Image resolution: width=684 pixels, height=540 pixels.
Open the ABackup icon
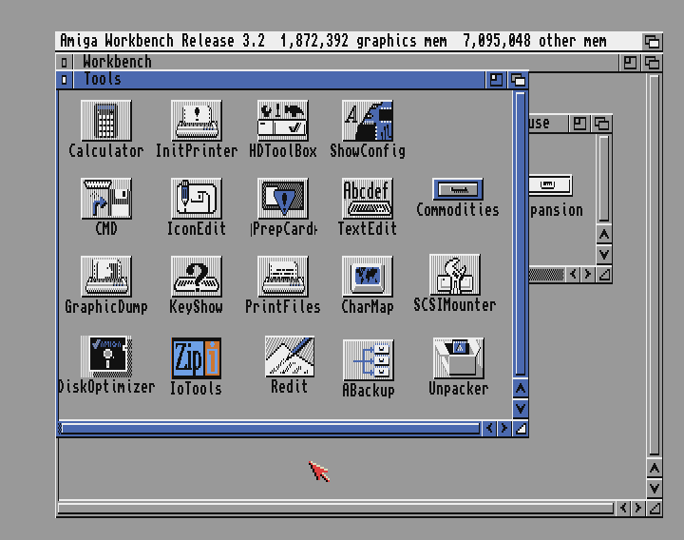(369, 359)
